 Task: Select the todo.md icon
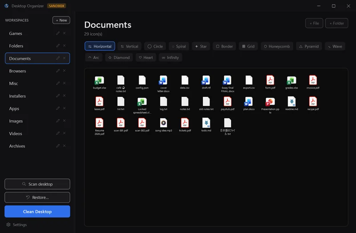(x=206, y=123)
